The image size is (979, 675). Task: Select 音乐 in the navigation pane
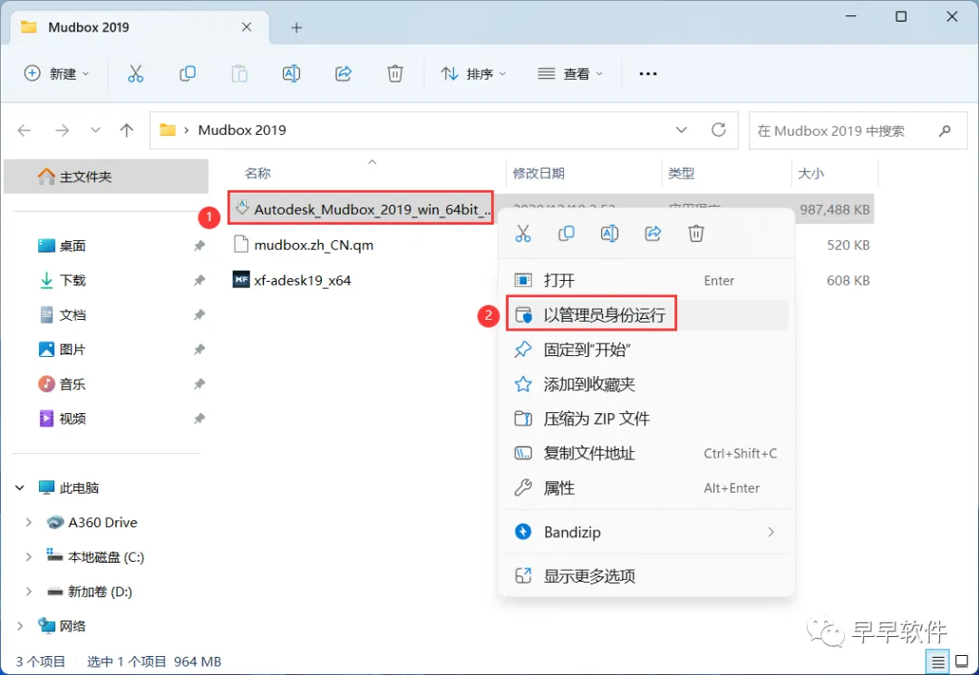(x=73, y=383)
